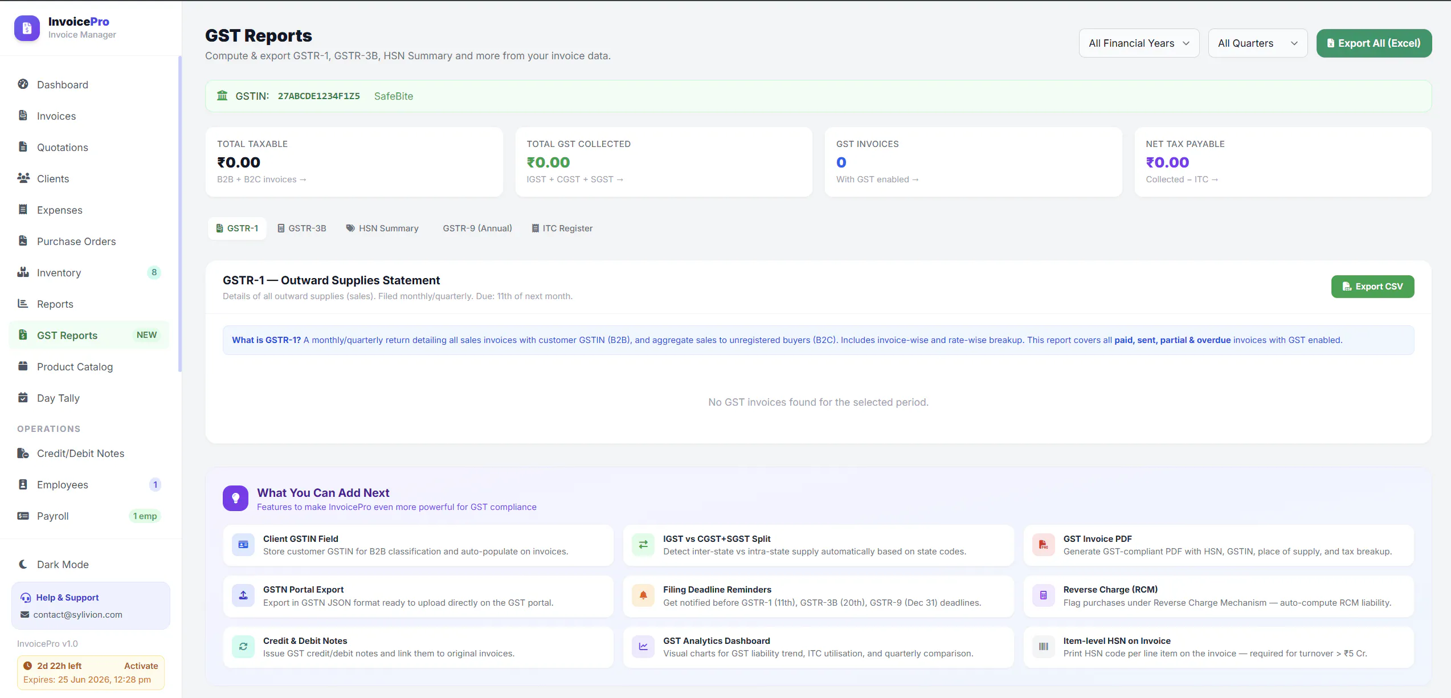The width and height of the screenshot is (1451, 698).
Task: Click the 'InvoicePro v1.0' version label
Action: 47,644
